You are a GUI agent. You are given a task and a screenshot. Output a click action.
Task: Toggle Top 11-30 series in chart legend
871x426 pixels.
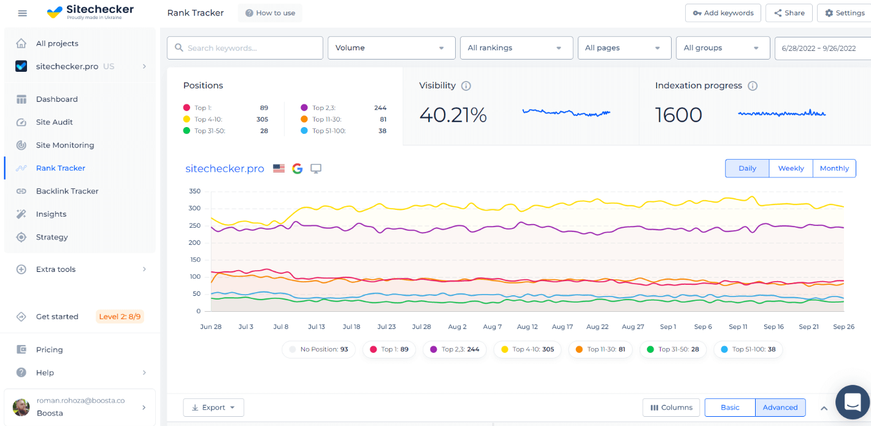coord(600,349)
